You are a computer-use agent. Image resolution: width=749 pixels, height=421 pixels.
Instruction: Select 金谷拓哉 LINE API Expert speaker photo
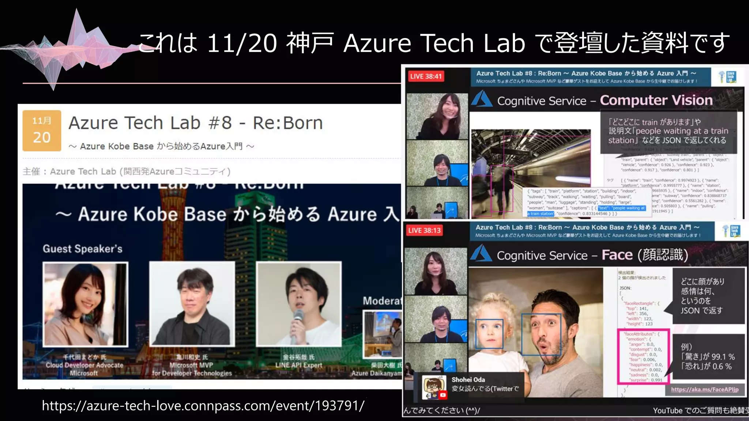(x=299, y=303)
